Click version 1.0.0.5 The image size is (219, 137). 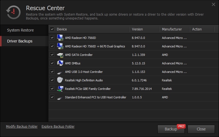(x=137, y=97)
